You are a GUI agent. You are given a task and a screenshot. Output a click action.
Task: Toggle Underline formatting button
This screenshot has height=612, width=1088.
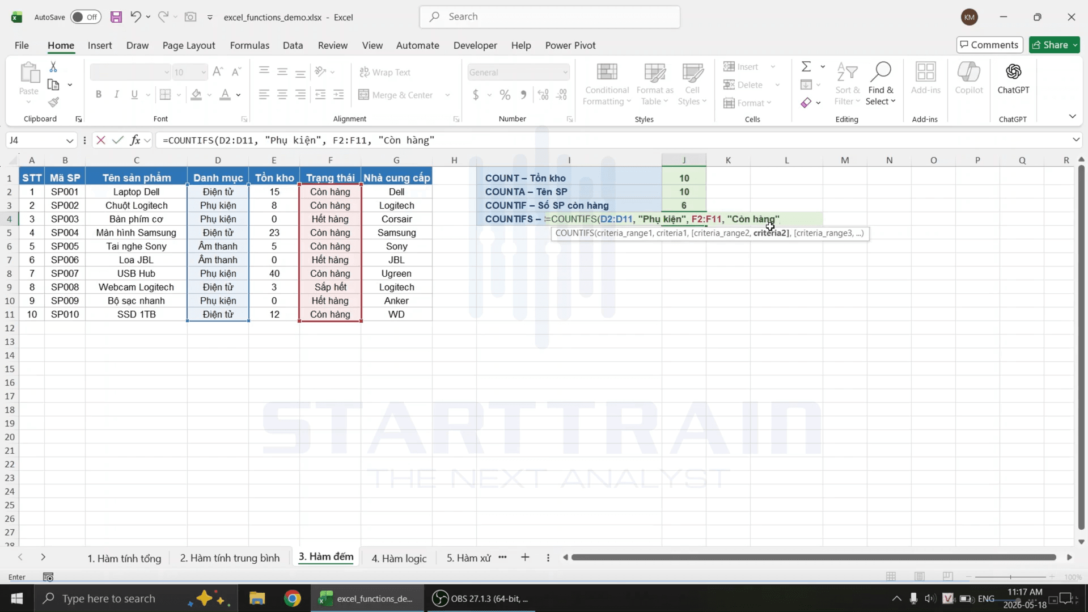coord(134,95)
